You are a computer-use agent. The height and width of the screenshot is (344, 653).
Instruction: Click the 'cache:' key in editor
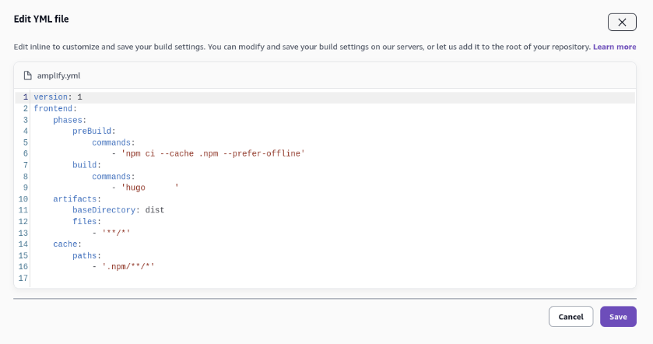tap(66, 244)
